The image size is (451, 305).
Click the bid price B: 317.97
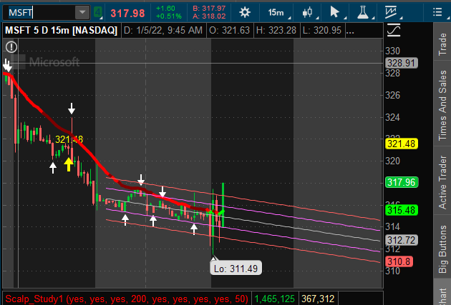point(209,9)
